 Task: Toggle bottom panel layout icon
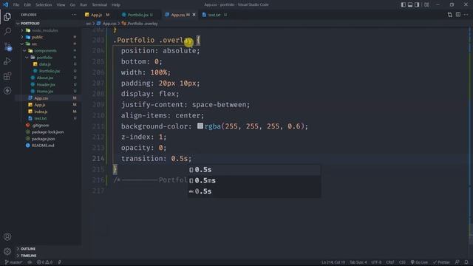pos(410,4)
